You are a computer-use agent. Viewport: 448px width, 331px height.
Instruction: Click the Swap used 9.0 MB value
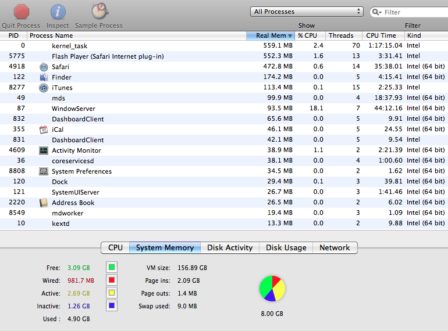coord(187,306)
